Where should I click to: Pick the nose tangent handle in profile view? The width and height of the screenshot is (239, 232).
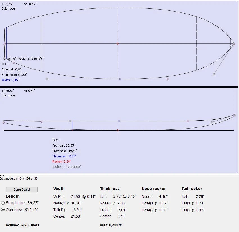[x=212, y=122]
